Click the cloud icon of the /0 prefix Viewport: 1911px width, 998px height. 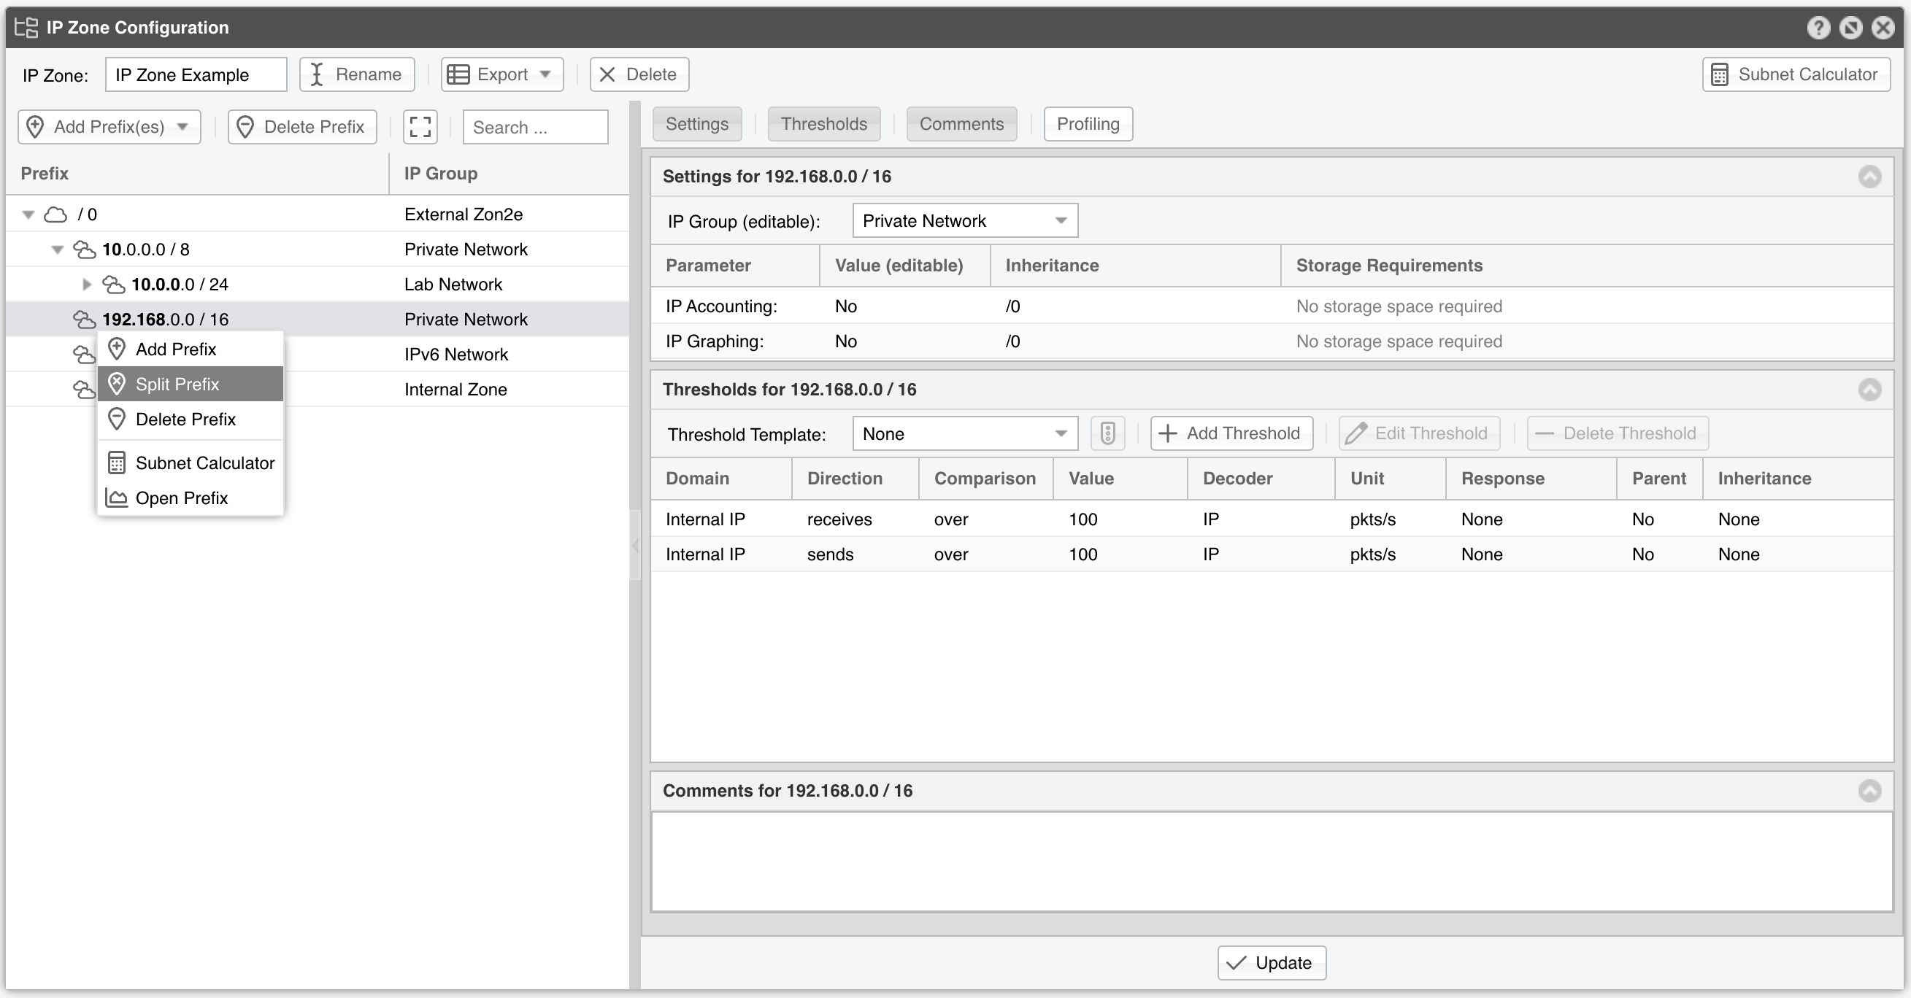pos(55,214)
